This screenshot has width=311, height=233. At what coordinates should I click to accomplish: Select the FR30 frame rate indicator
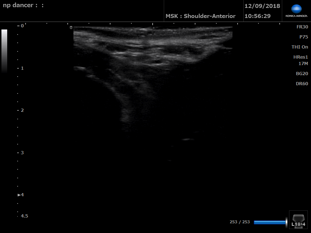302,27
